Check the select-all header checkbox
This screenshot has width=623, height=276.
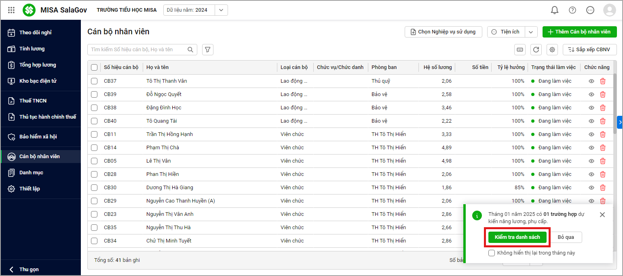click(x=94, y=67)
